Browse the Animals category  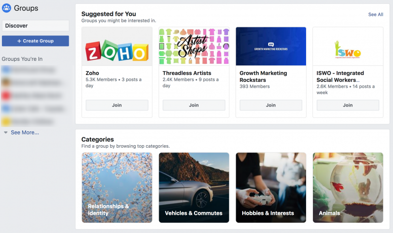(x=348, y=187)
